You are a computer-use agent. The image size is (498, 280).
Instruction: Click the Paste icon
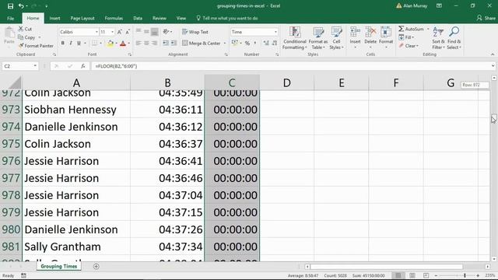[9, 33]
